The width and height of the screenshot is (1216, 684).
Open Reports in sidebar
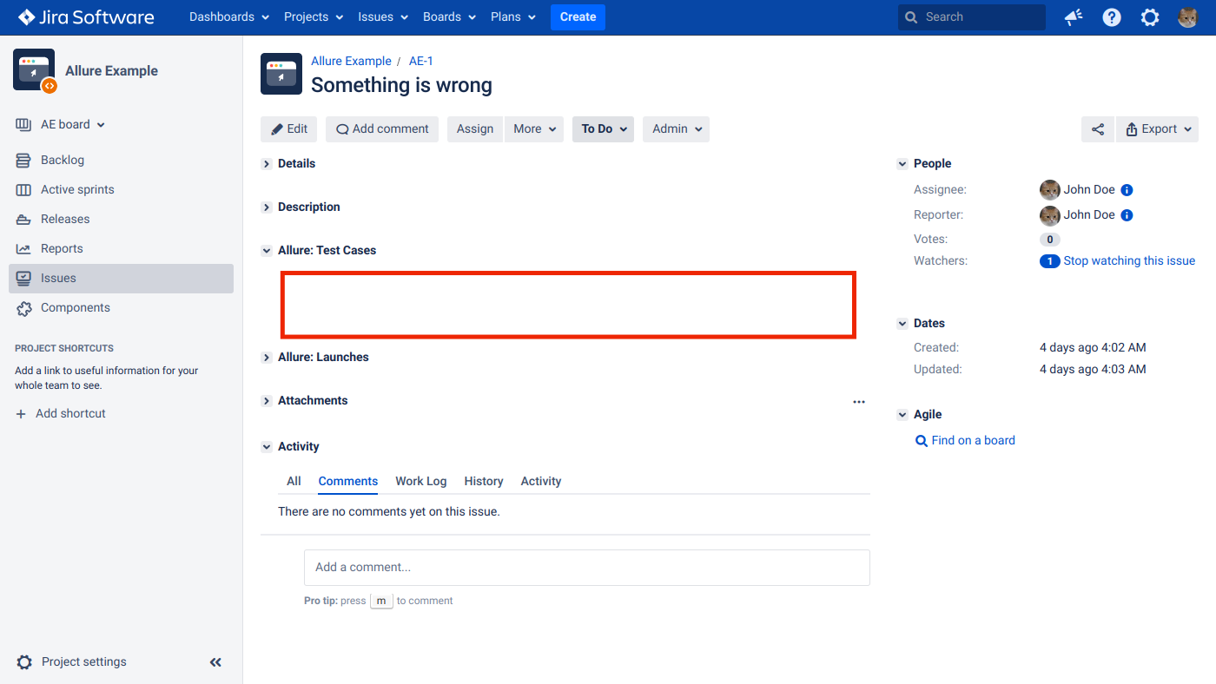(121, 249)
